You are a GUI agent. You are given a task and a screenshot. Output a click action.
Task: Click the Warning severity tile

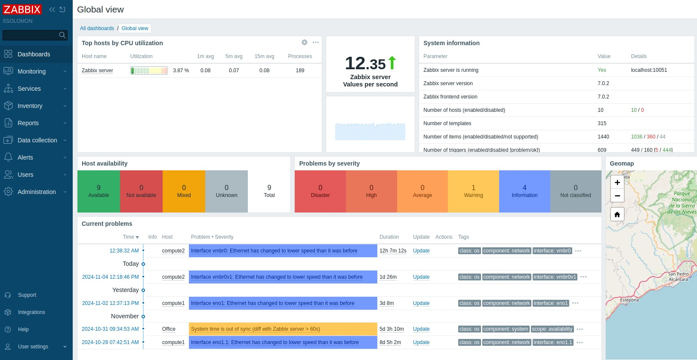pos(473,191)
